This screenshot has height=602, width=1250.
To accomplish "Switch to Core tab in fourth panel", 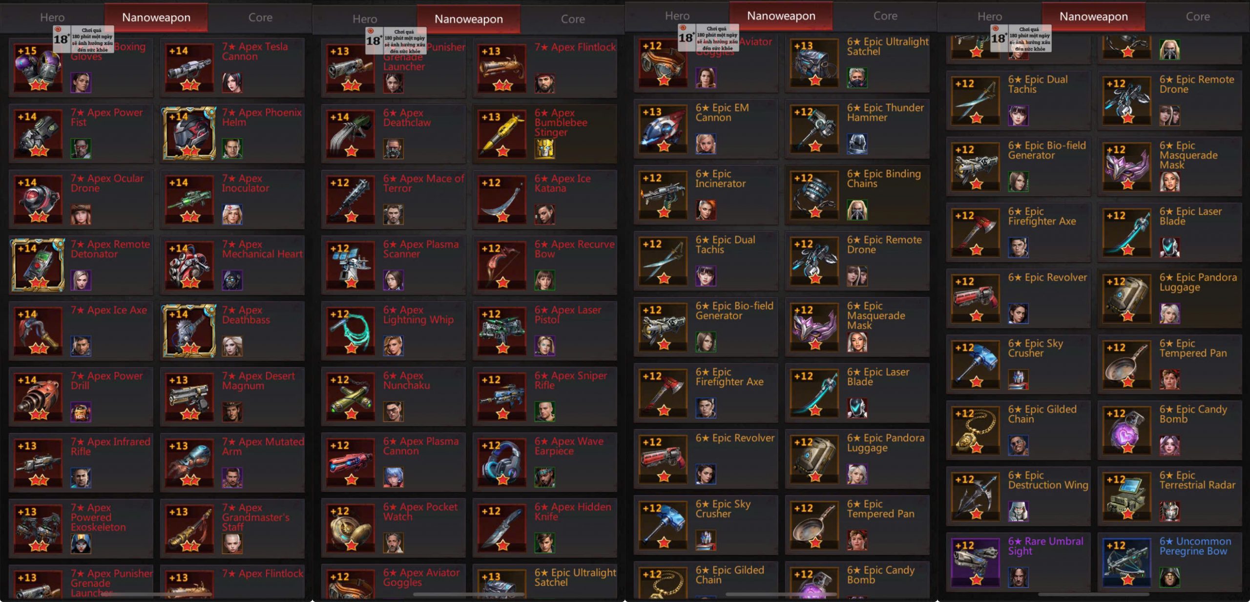I will pos(1198,17).
